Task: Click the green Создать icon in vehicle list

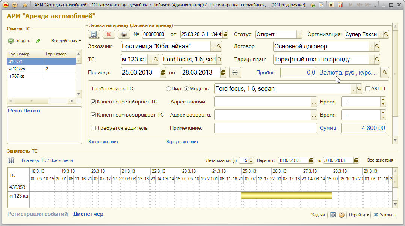Action: point(11,41)
